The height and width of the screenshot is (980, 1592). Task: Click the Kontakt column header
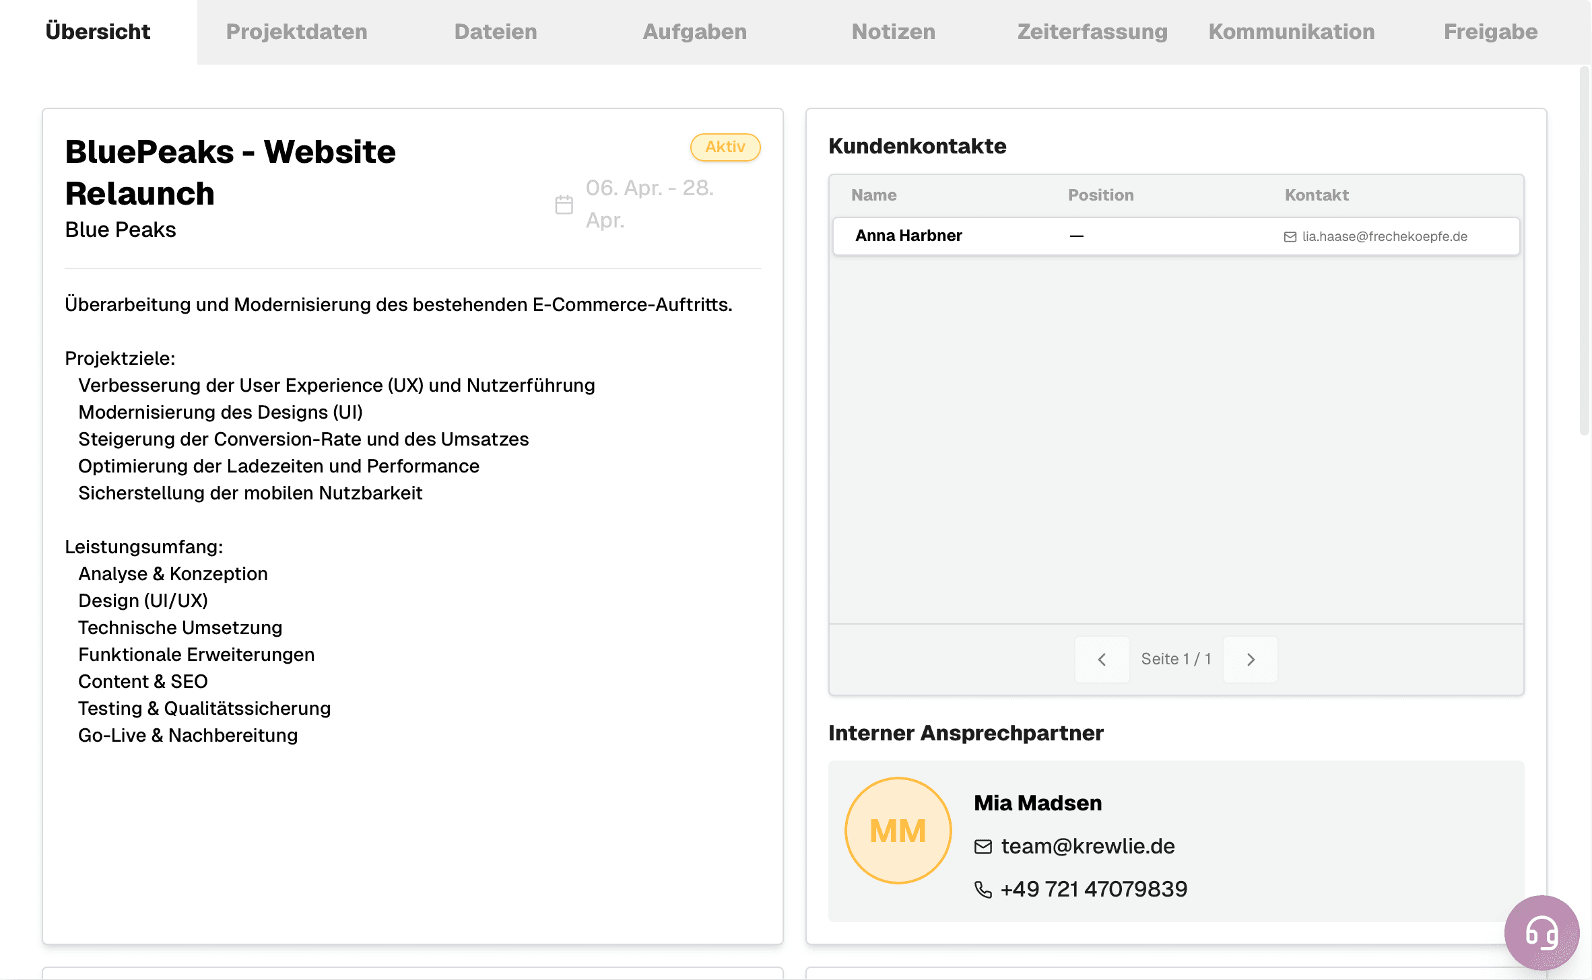(x=1317, y=195)
